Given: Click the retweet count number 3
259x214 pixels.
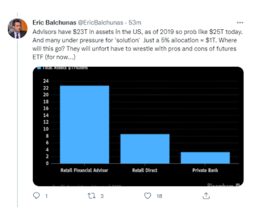Looking at the screenshot, I should pyautogui.click(x=102, y=196).
